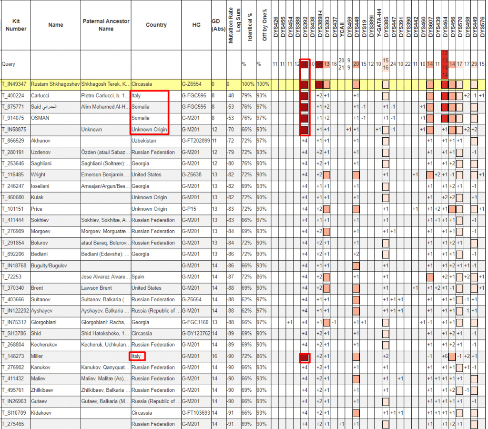This screenshot has height=429, width=488.
Task: Click the G-P15 haplogroup cell
Action: [190, 209]
